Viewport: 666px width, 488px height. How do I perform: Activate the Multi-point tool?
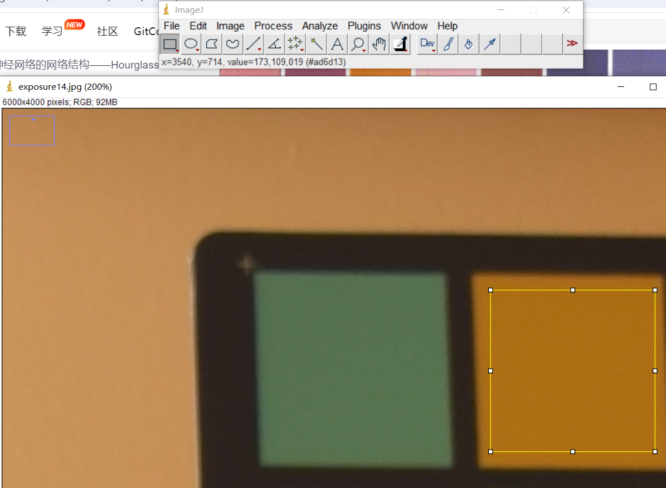(295, 44)
